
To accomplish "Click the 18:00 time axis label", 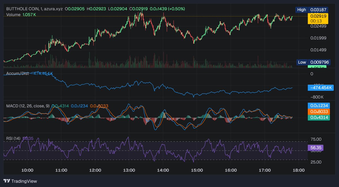I will (299, 170).
